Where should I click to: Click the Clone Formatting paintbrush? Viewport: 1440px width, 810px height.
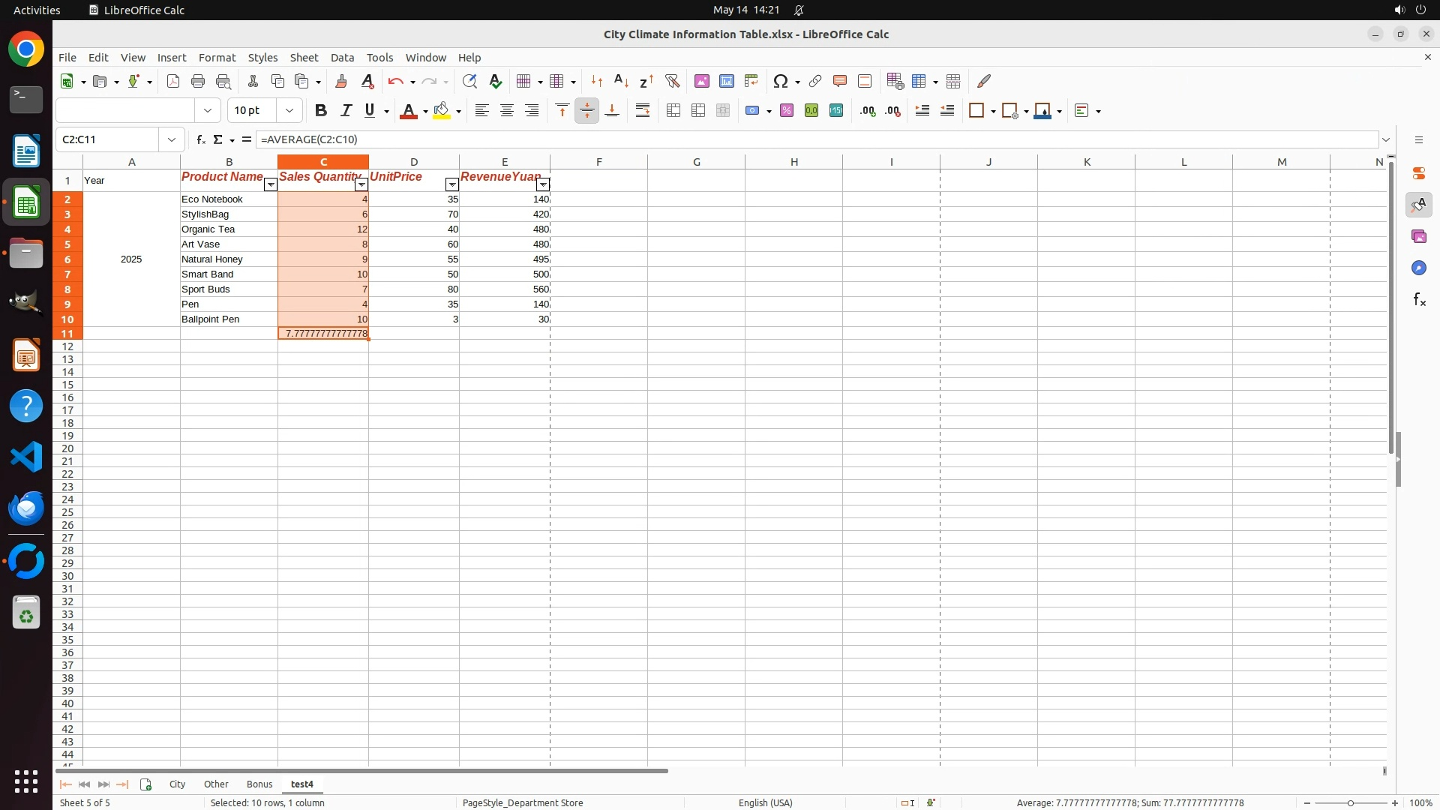click(x=341, y=81)
